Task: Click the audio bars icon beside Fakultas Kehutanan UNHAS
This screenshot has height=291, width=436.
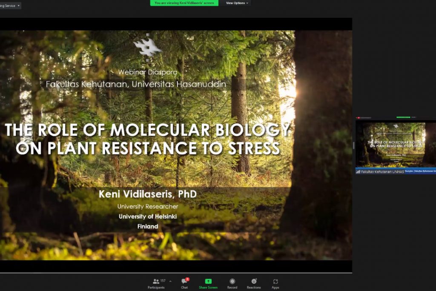Action: tap(359, 171)
